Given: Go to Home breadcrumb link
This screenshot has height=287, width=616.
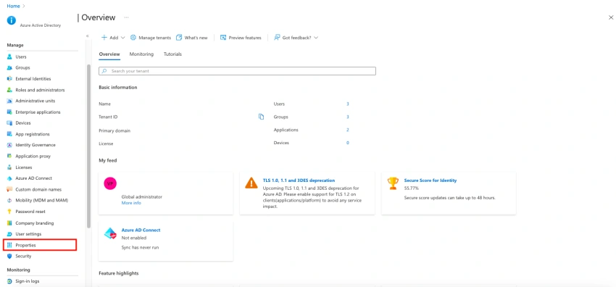Looking at the screenshot, I should point(13,7).
